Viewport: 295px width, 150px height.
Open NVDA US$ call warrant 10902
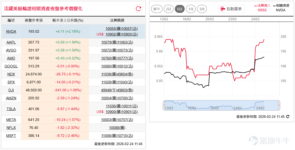pyautogui.click(x=113, y=34)
